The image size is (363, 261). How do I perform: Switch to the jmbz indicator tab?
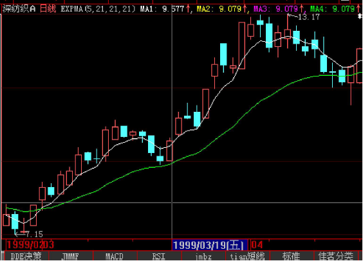[x=203, y=256]
